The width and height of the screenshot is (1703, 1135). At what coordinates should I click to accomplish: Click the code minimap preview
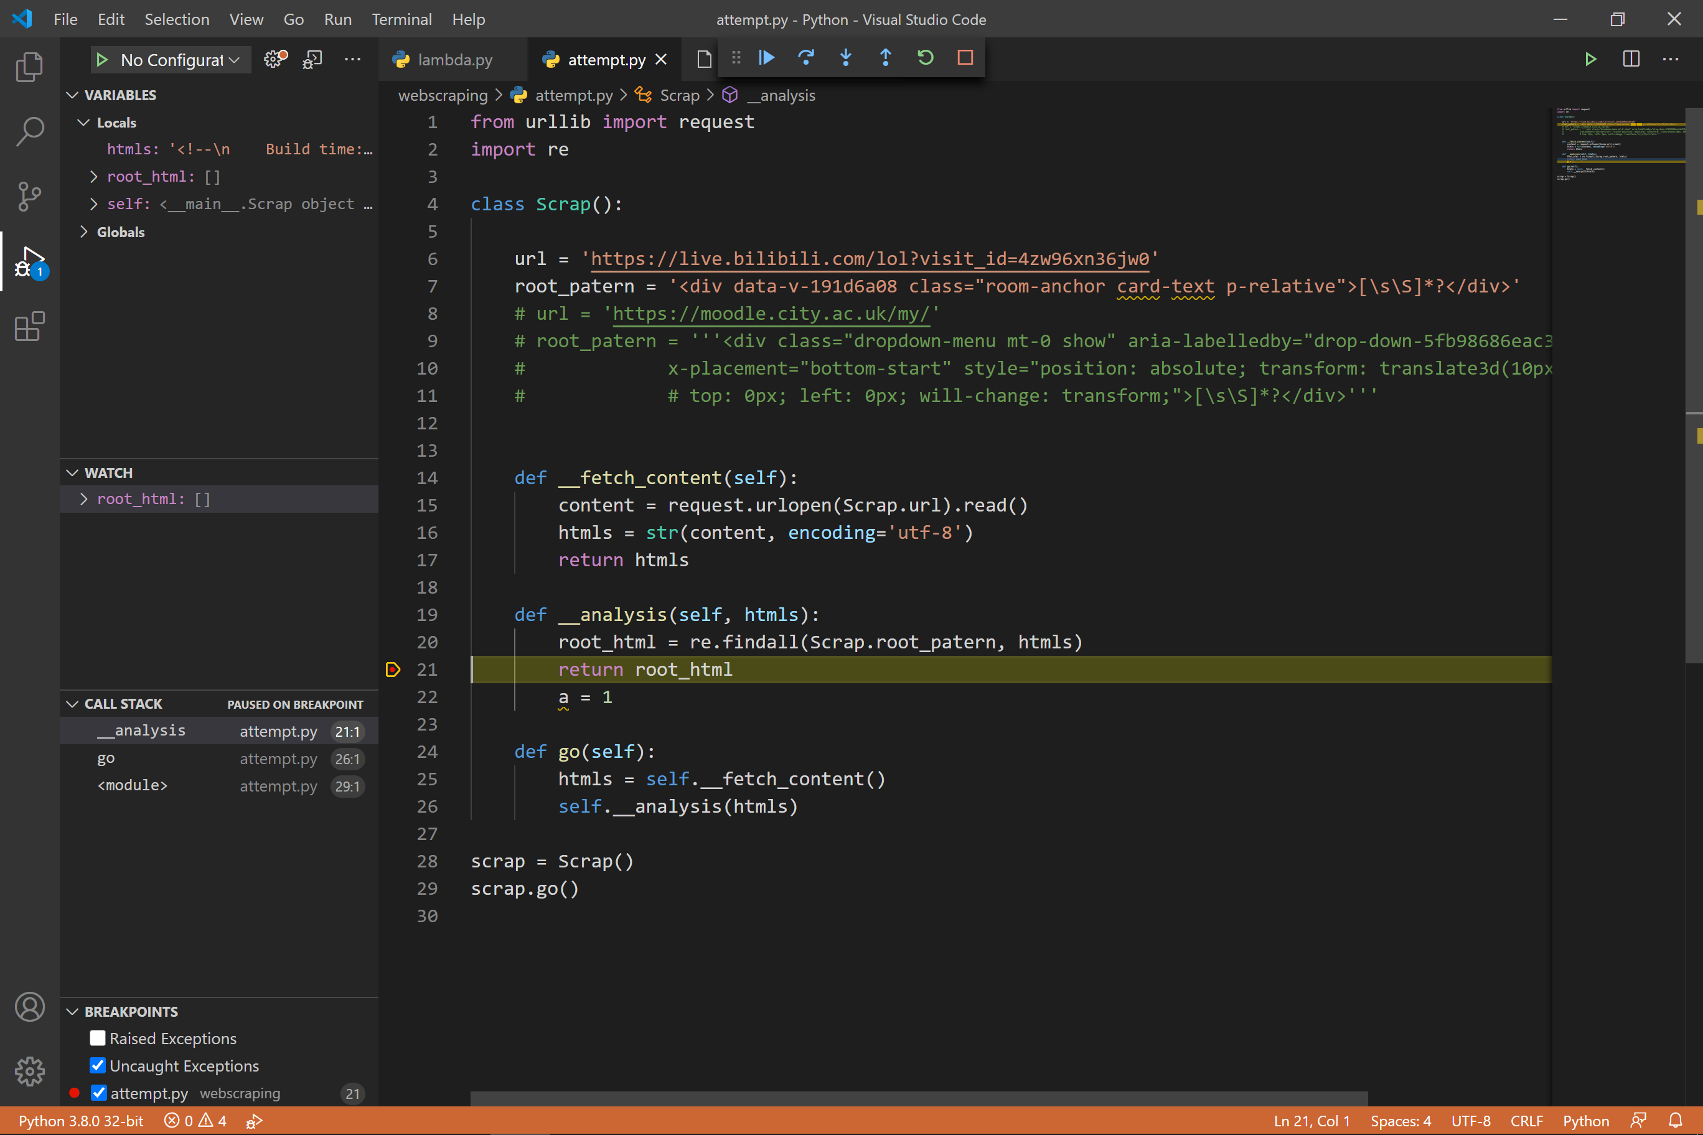coord(1620,145)
